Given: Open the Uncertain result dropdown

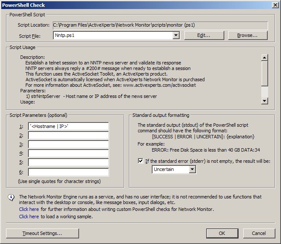Looking at the screenshot, I should pyautogui.click(x=192, y=169).
